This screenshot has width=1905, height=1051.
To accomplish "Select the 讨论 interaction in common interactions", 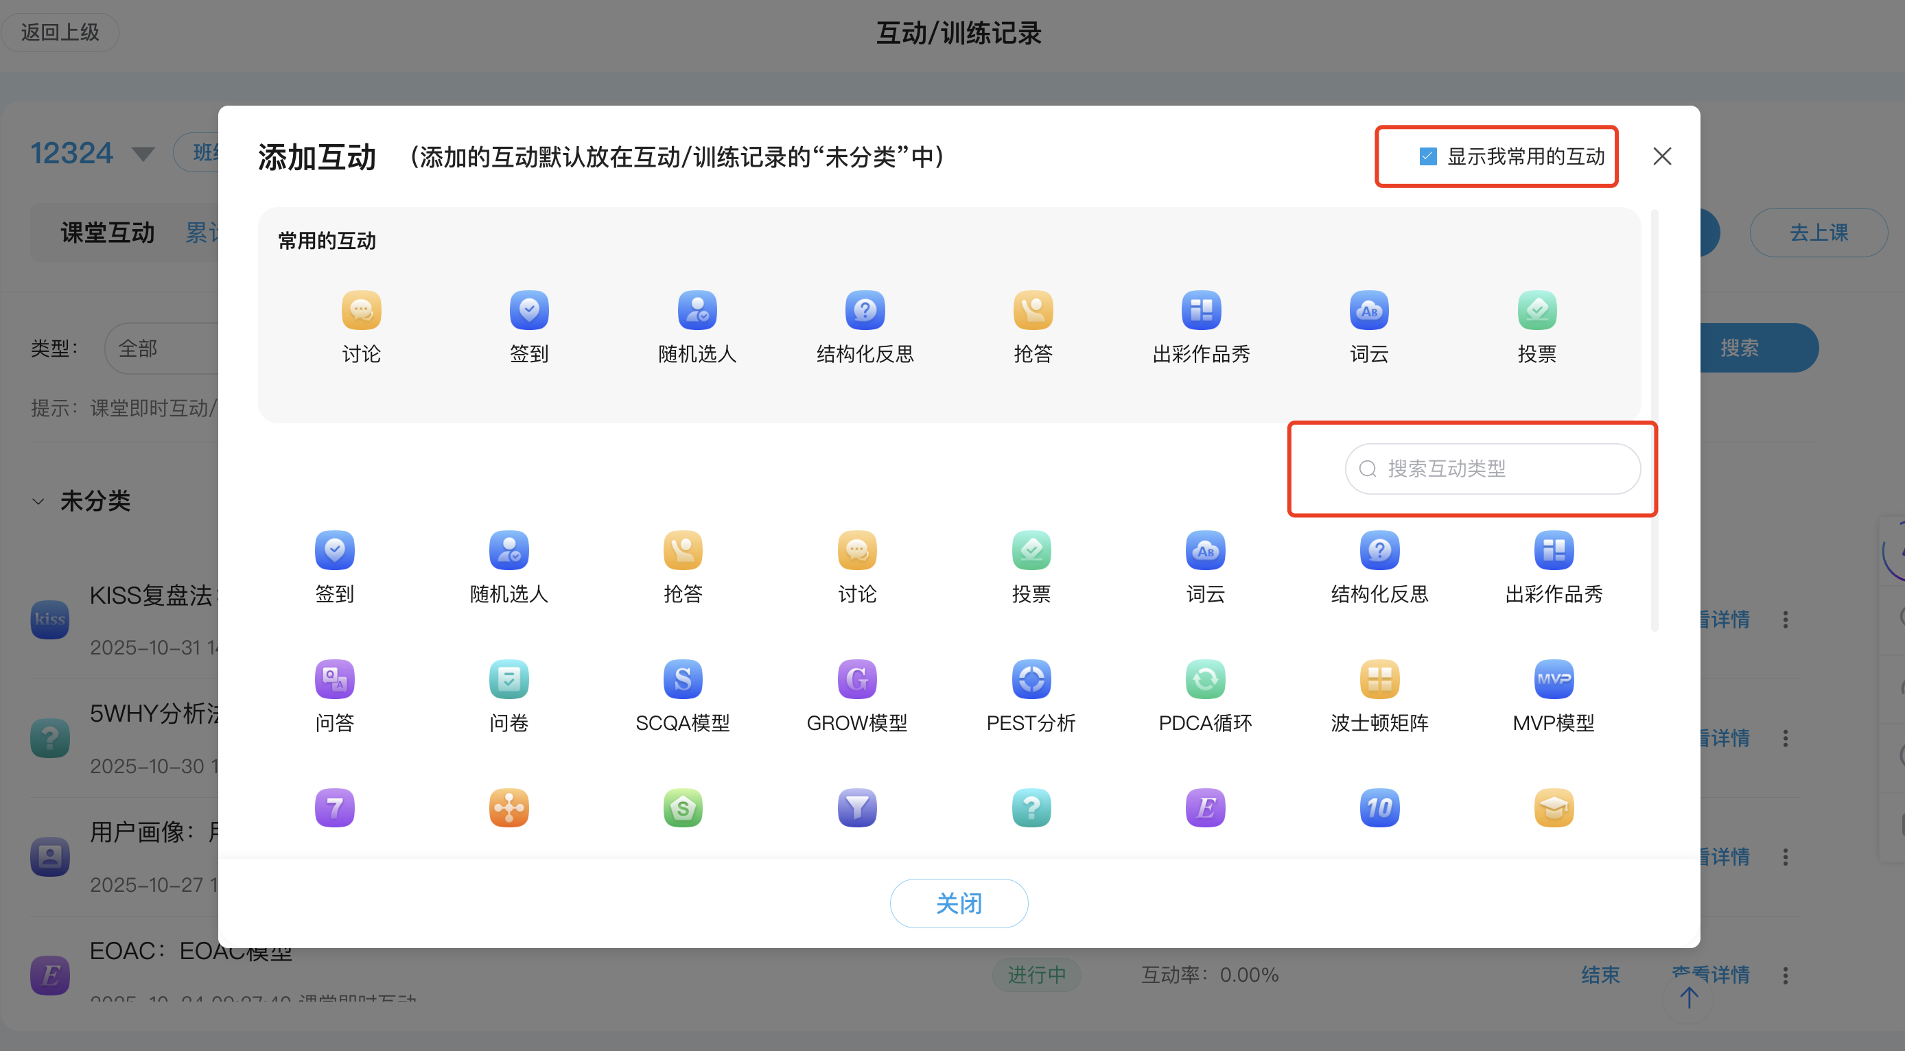I will tap(361, 325).
